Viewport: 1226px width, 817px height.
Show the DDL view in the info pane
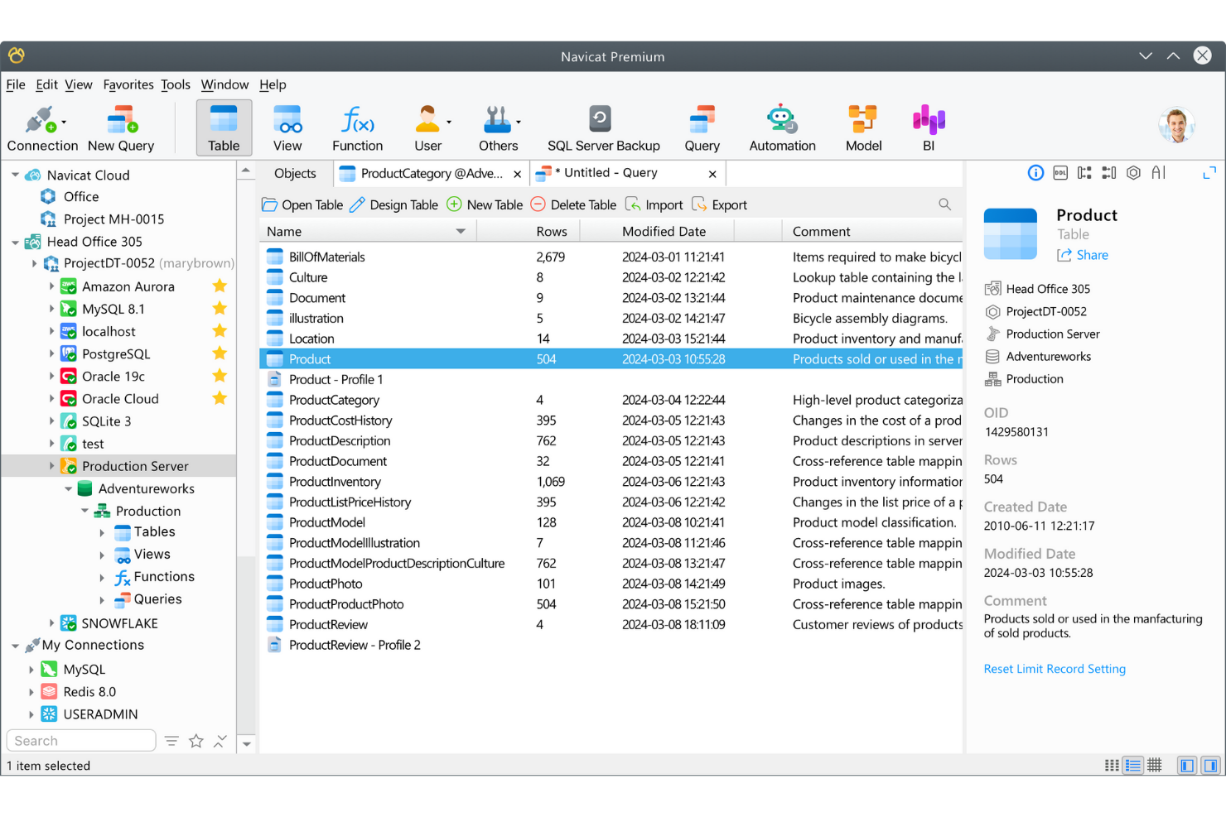[1060, 172]
